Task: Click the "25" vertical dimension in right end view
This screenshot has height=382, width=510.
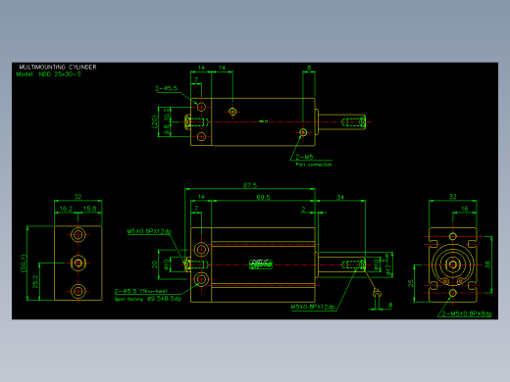Action: pos(411,283)
